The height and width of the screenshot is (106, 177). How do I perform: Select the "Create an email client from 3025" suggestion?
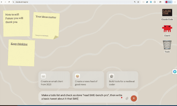54,80
